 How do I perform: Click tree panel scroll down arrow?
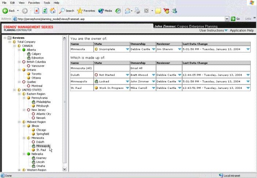tap(65, 169)
